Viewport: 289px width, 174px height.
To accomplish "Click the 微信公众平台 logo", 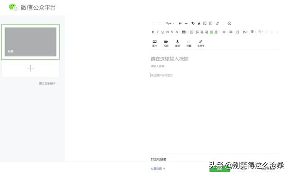I will (x=32, y=8).
